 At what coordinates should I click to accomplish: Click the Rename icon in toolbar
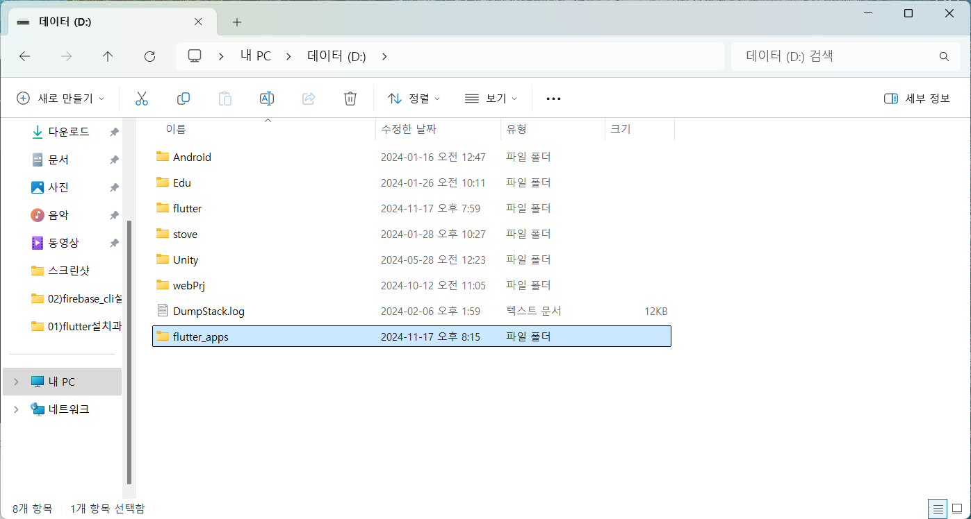coord(267,99)
